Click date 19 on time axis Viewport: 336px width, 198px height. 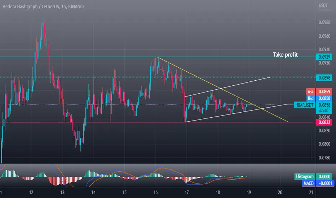point(249,192)
